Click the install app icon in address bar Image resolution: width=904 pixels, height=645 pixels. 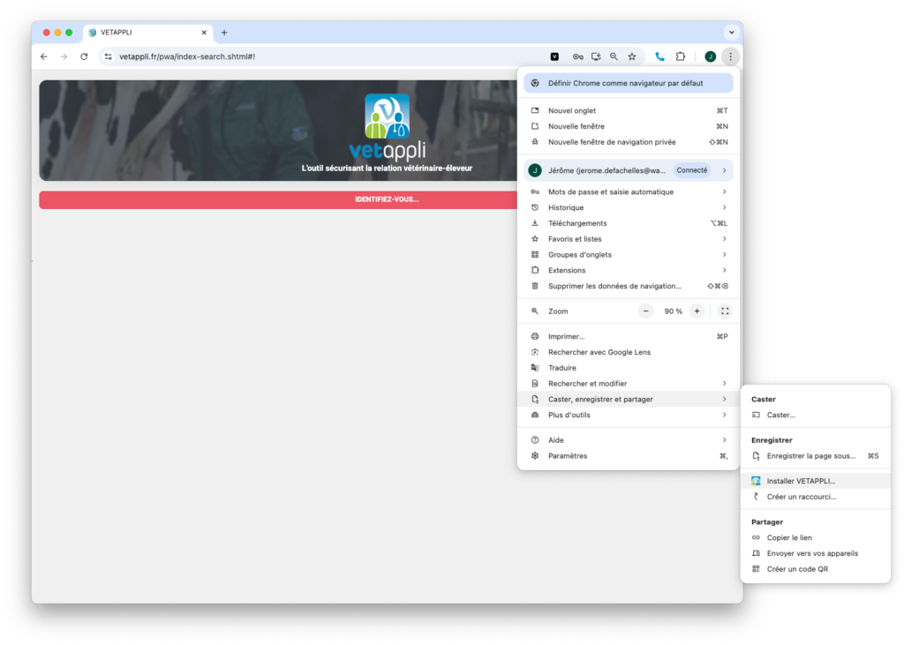[x=596, y=56]
